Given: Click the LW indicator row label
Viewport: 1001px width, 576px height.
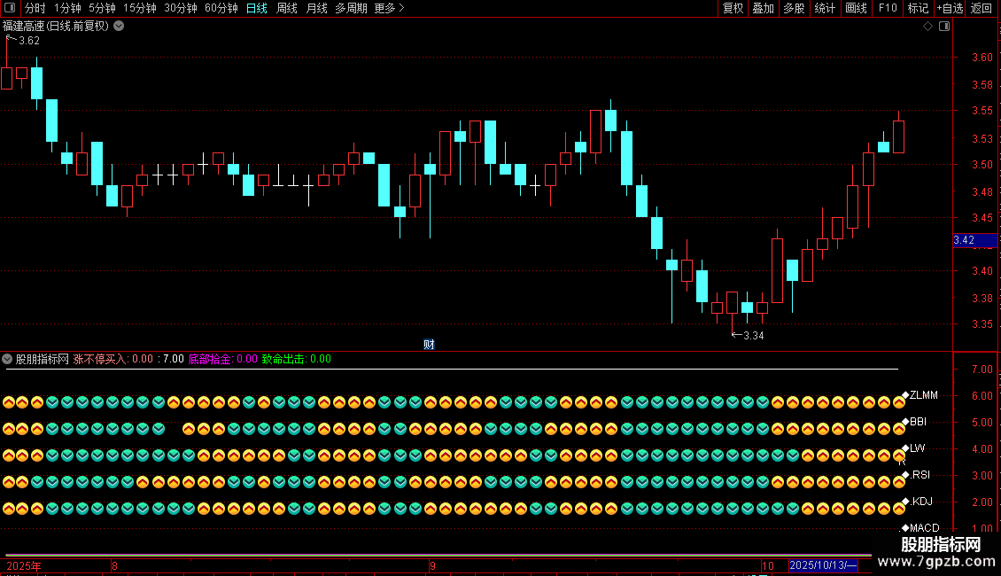Looking at the screenshot, I should (x=917, y=448).
